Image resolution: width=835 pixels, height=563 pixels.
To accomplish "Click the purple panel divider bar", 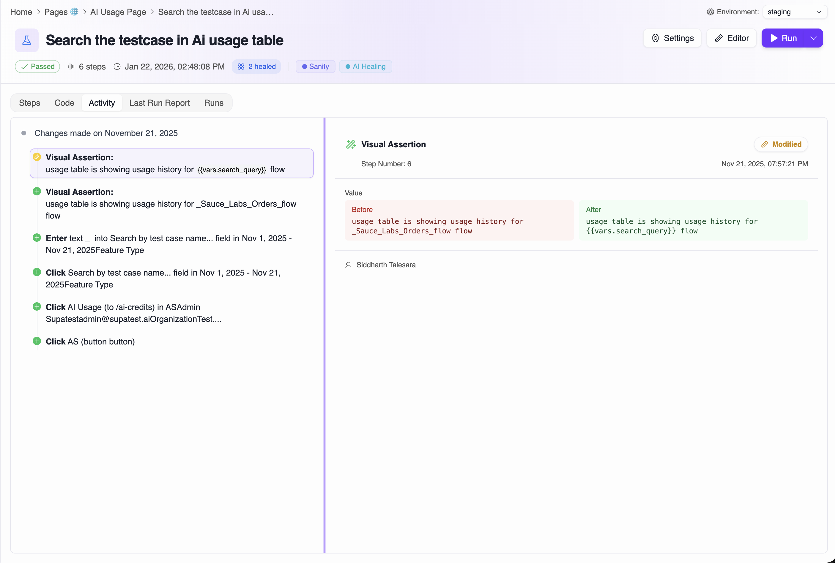I will coord(324,335).
